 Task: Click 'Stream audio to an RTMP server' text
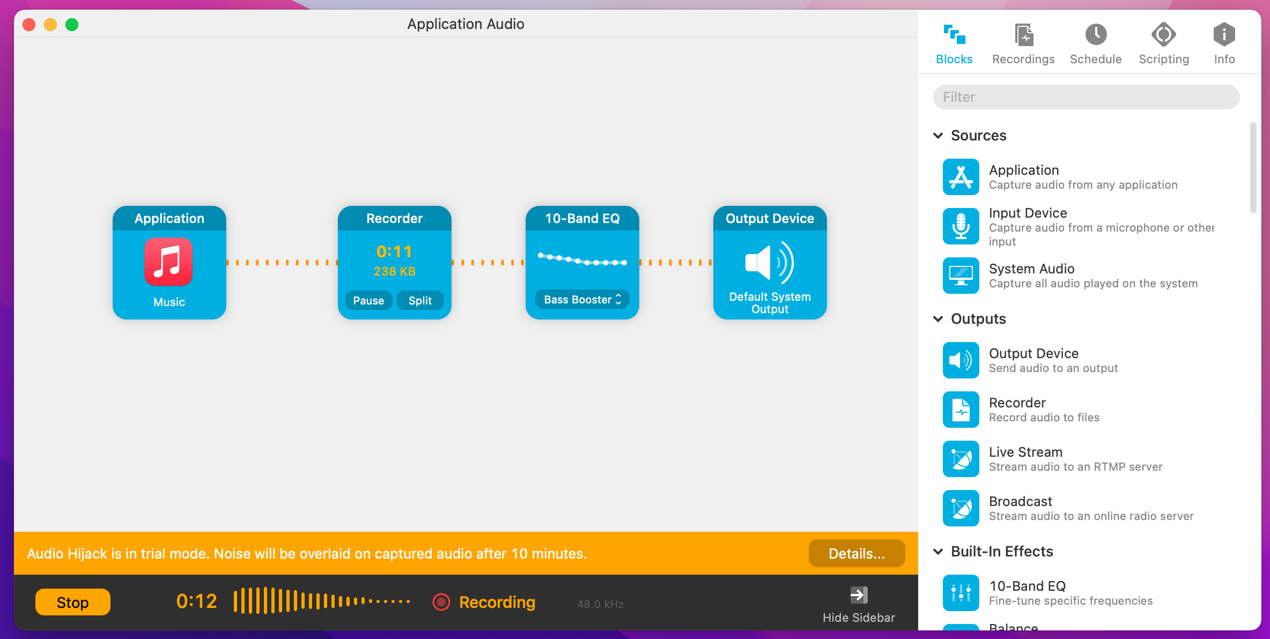(x=1075, y=467)
